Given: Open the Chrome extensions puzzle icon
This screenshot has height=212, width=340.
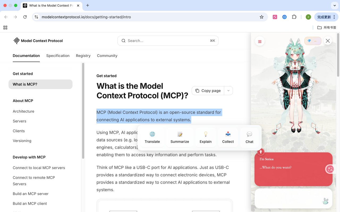Looking at the screenshot, I should click(x=294, y=17).
